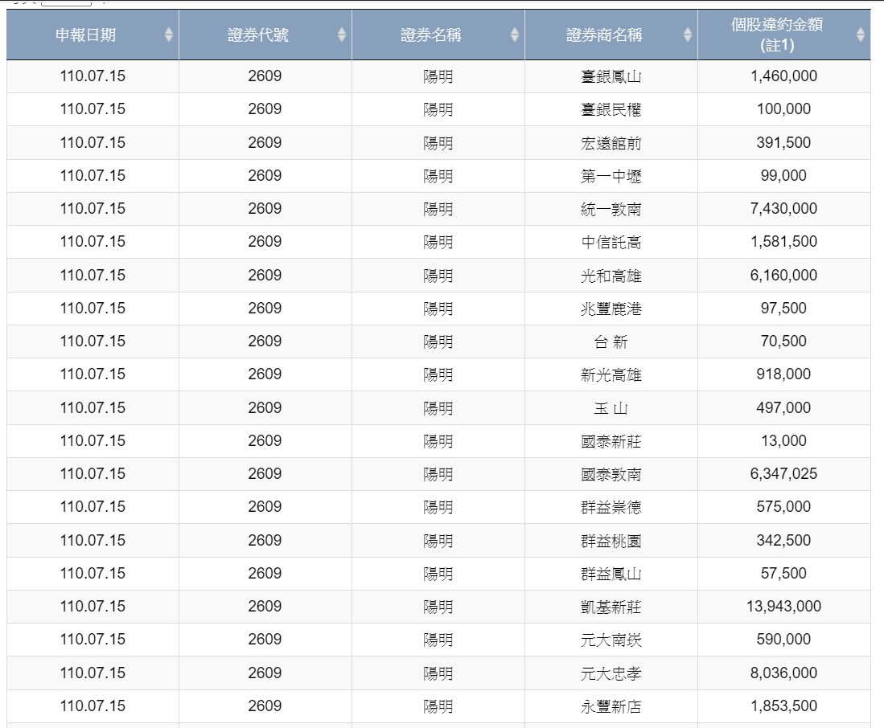The image size is (884, 728).
Task: Click the 證券名稱 column header label
Action: pyautogui.click(x=431, y=35)
